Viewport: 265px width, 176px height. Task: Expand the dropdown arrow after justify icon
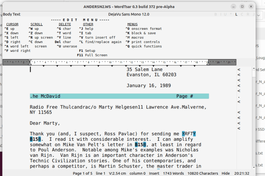258,14
